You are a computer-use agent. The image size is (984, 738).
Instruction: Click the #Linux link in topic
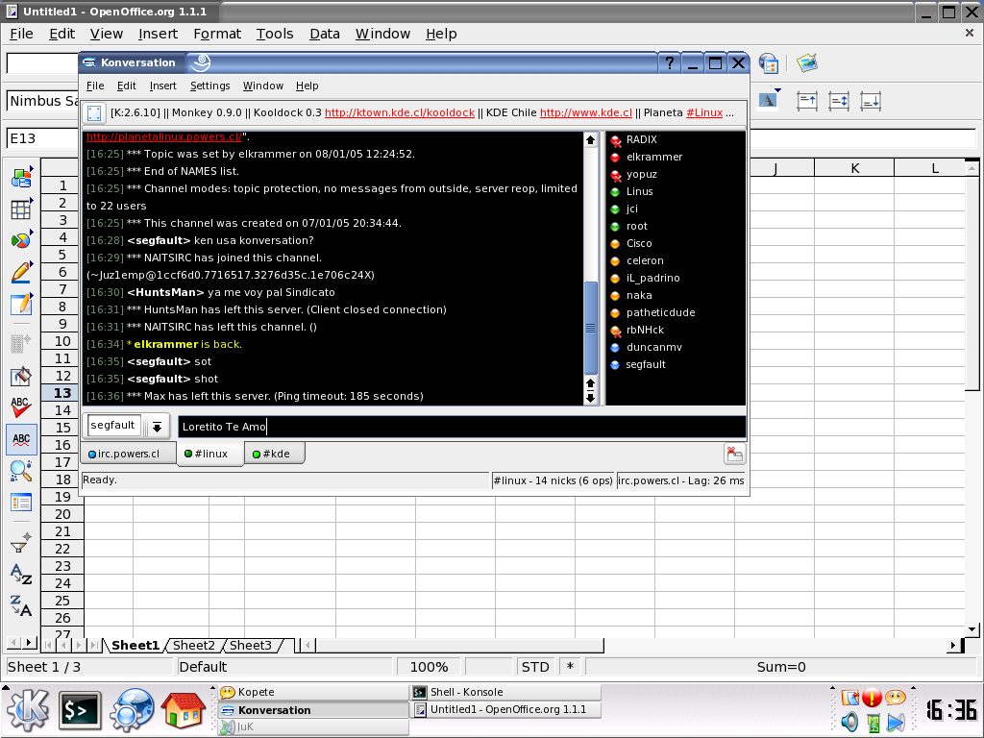(x=704, y=113)
